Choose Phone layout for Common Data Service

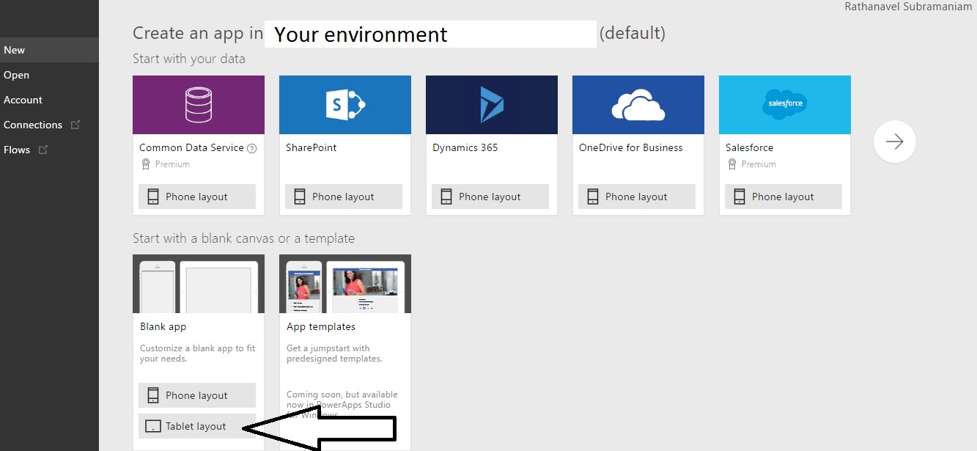(x=197, y=197)
